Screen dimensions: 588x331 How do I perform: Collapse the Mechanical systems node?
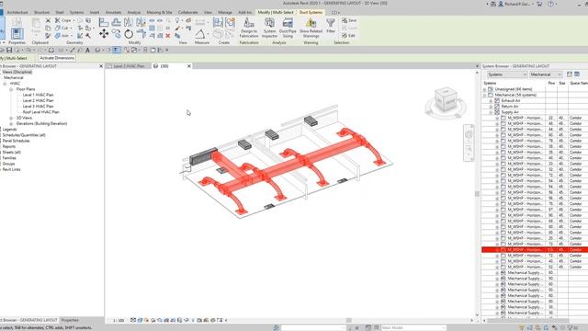(484, 95)
